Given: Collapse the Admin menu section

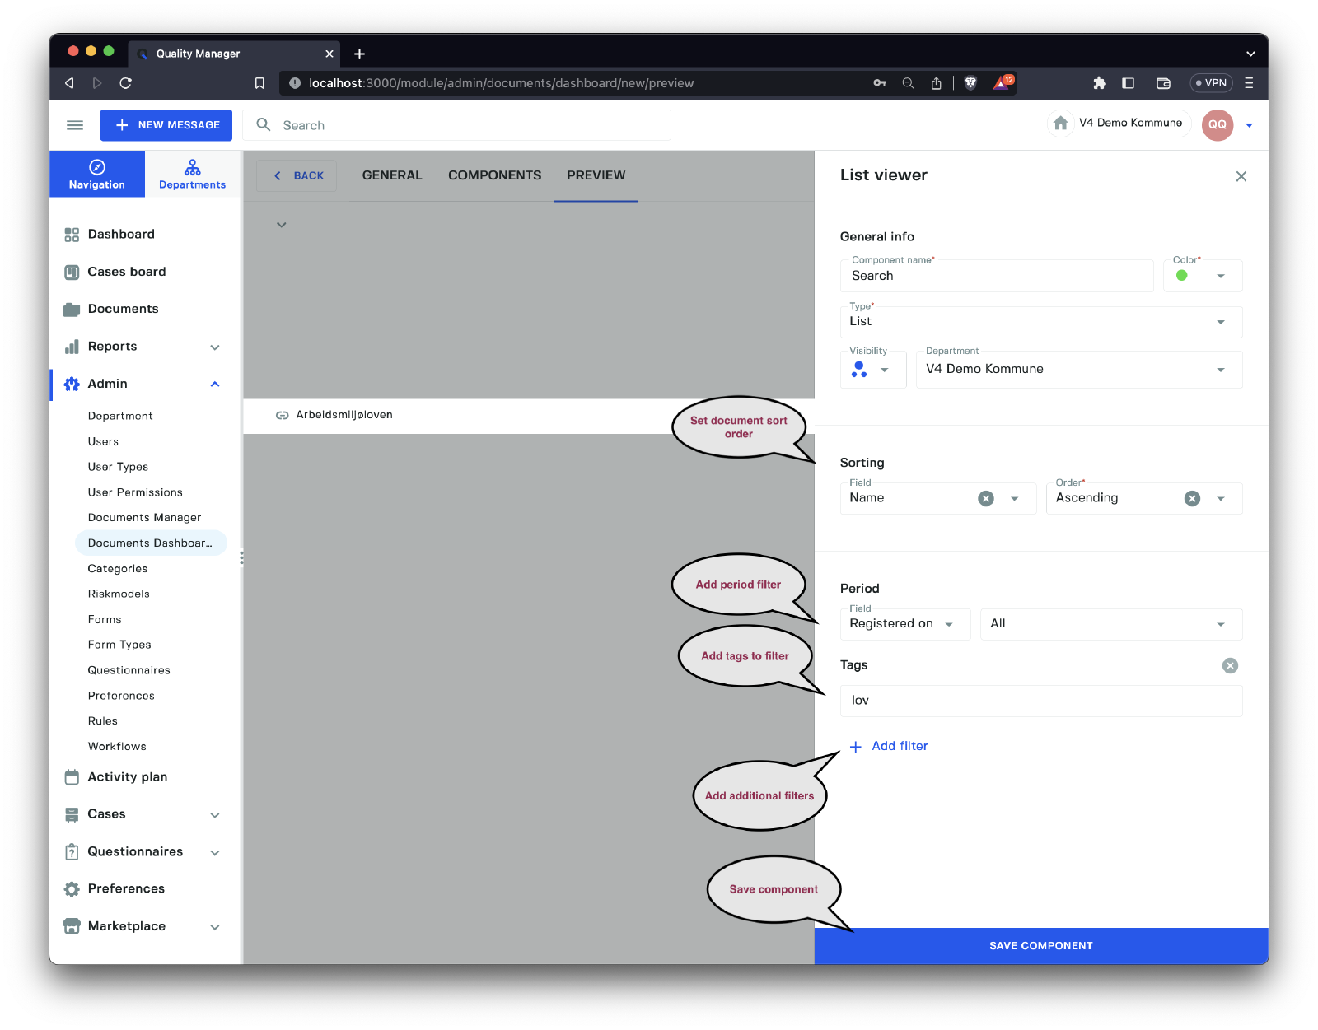Looking at the screenshot, I should 215,385.
